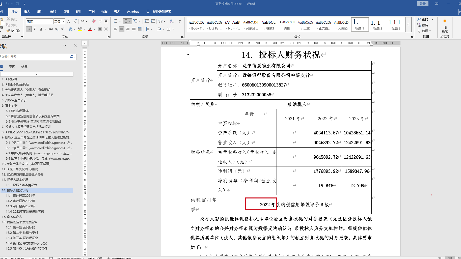Show Pages (页面) in navigation pane

tap(12, 67)
